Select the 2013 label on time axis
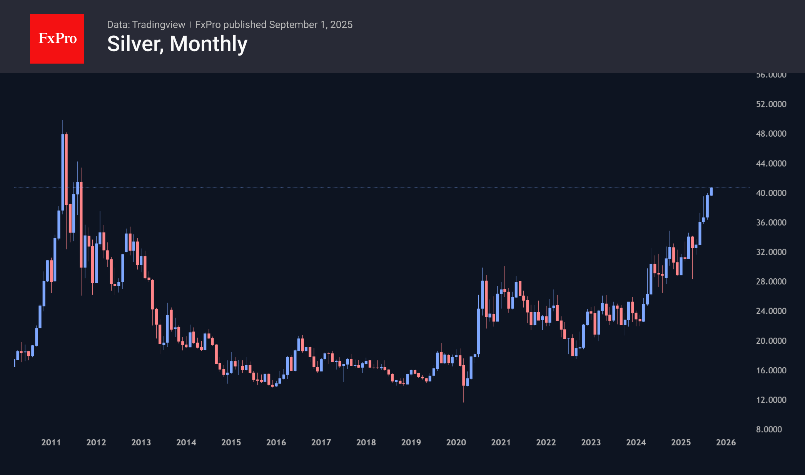805x475 pixels. tap(141, 442)
